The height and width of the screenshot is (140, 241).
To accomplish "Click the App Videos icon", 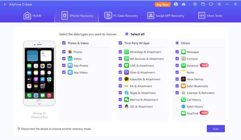I will point(70,72).
